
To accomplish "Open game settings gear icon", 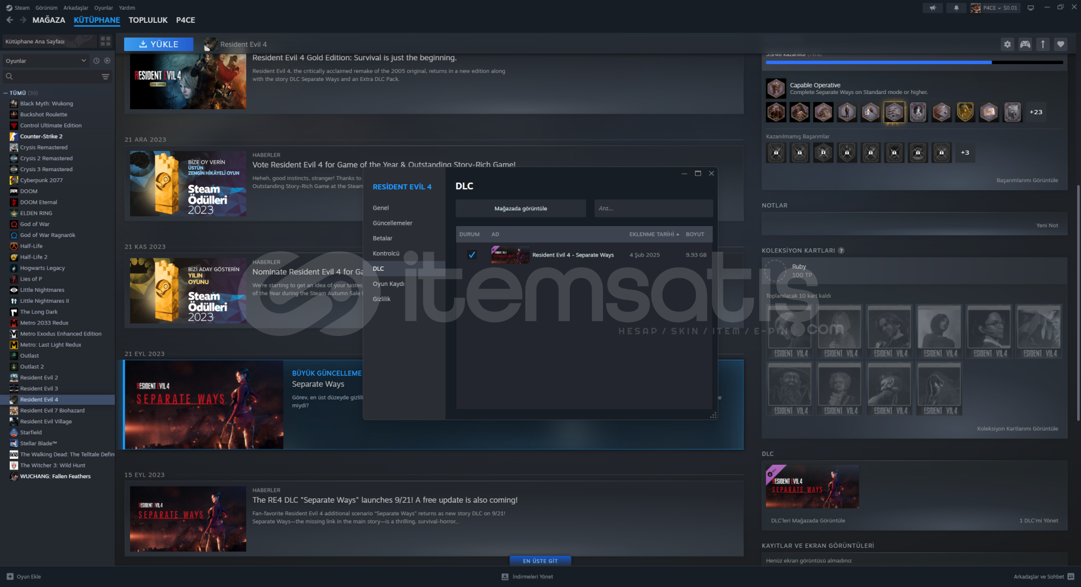I will (1008, 44).
